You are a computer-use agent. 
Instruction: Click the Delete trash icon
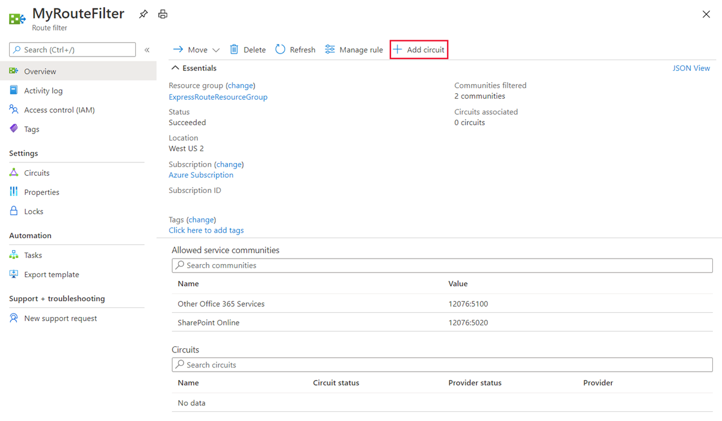coord(234,50)
